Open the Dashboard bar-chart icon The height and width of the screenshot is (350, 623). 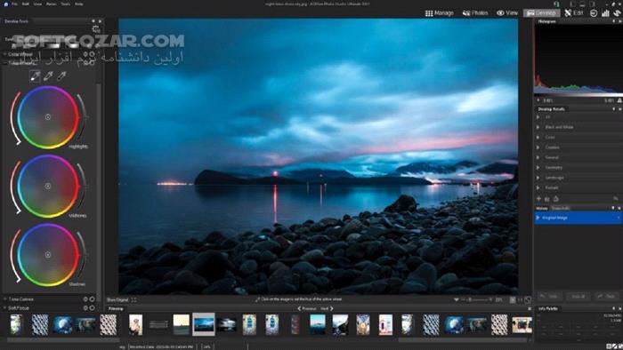coord(605,13)
